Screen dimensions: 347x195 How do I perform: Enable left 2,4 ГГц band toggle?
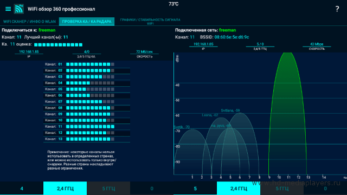pyautogui.click(x=65, y=188)
